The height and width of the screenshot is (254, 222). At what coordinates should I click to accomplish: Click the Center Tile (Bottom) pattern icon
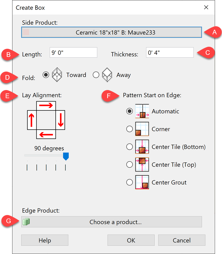pyautogui.click(x=142, y=147)
